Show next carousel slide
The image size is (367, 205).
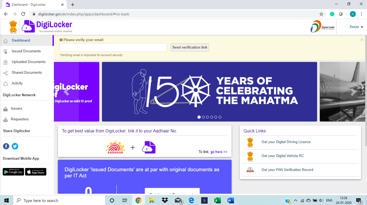[353, 92]
